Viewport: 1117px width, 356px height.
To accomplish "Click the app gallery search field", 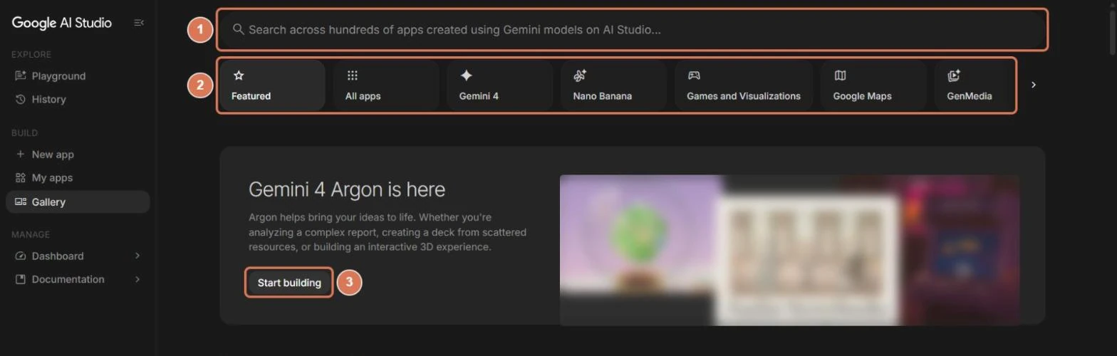I will [632, 30].
